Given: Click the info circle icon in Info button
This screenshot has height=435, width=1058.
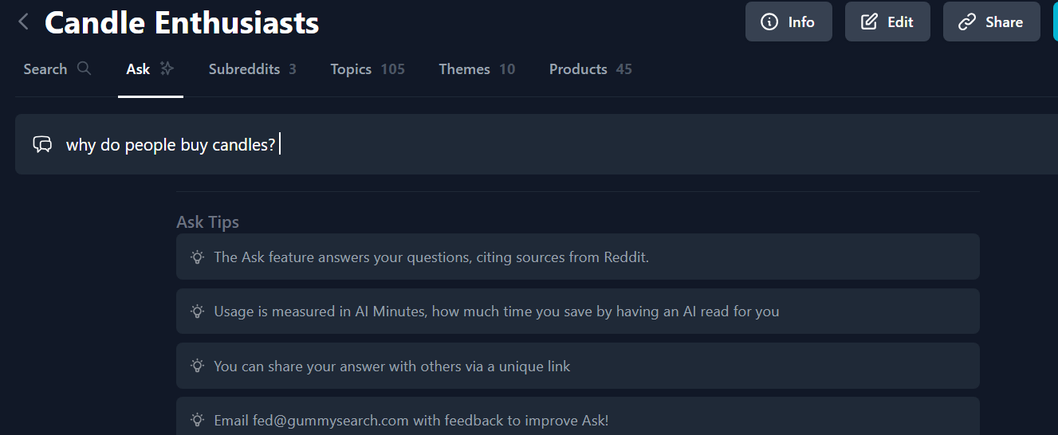Looking at the screenshot, I should click(769, 22).
